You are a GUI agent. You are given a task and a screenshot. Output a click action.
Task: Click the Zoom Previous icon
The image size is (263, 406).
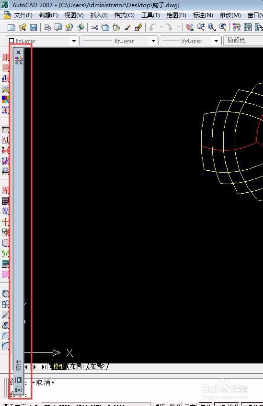pyautogui.click(x=223, y=27)
